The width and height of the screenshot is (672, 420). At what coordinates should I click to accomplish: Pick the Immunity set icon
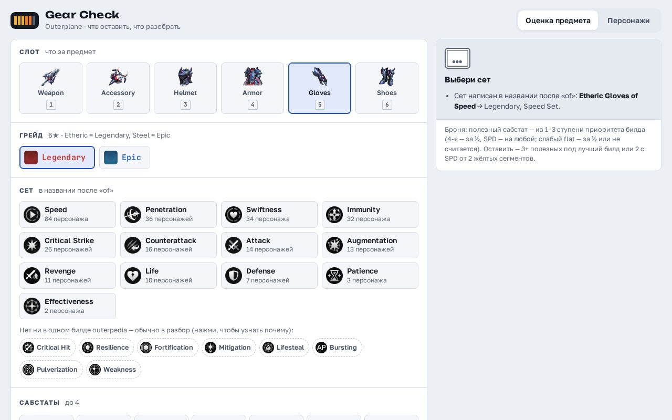coord(334,214)
